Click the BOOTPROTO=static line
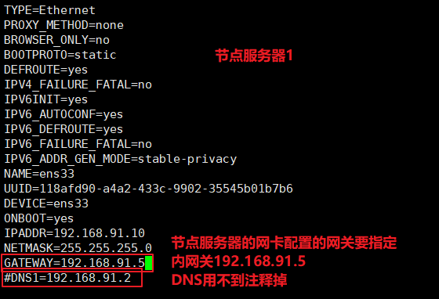 pyautogui.click(x=60, y=55)
